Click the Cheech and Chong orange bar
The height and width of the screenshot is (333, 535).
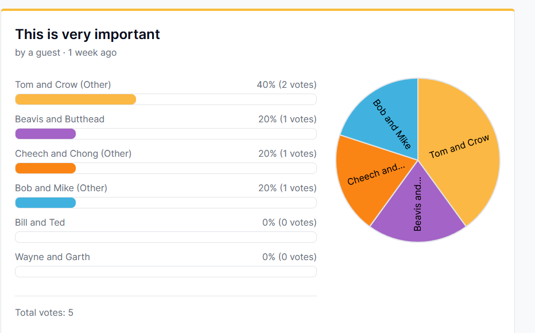[x=45, y=168]
